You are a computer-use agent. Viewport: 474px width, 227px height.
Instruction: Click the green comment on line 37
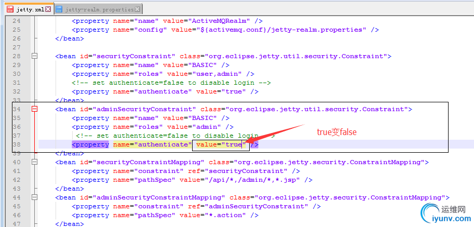(x=175, y=136)
